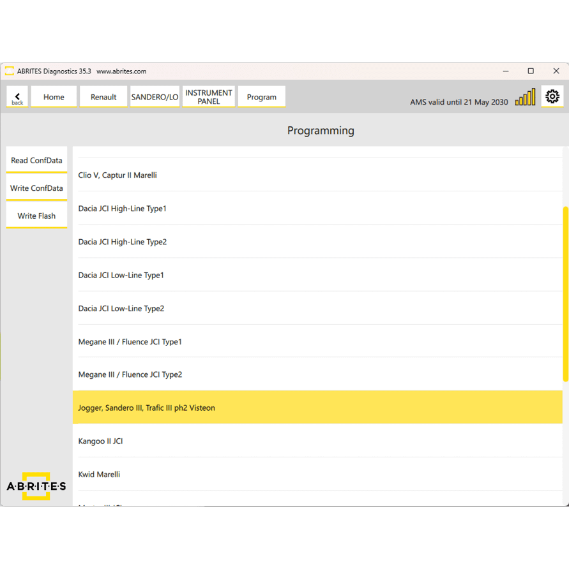Open the INSTRUMENT PANEL breadcrumb
Viewport: 569px width, 569px height.
209,97
